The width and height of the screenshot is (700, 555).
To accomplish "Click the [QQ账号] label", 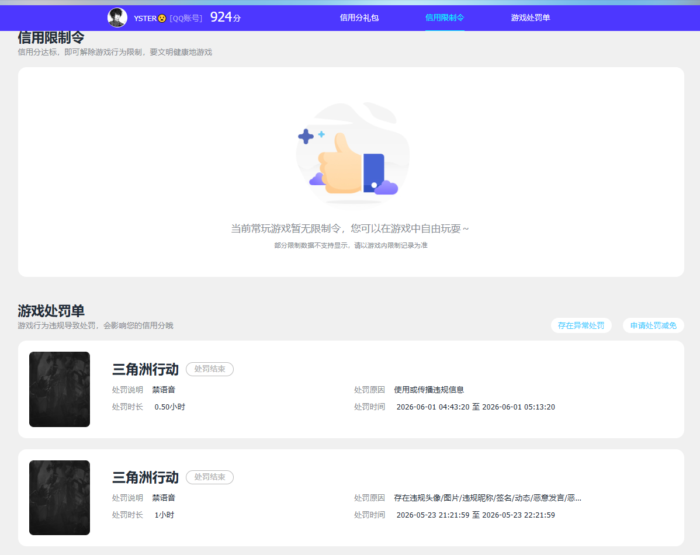I will tap(186, 18).
